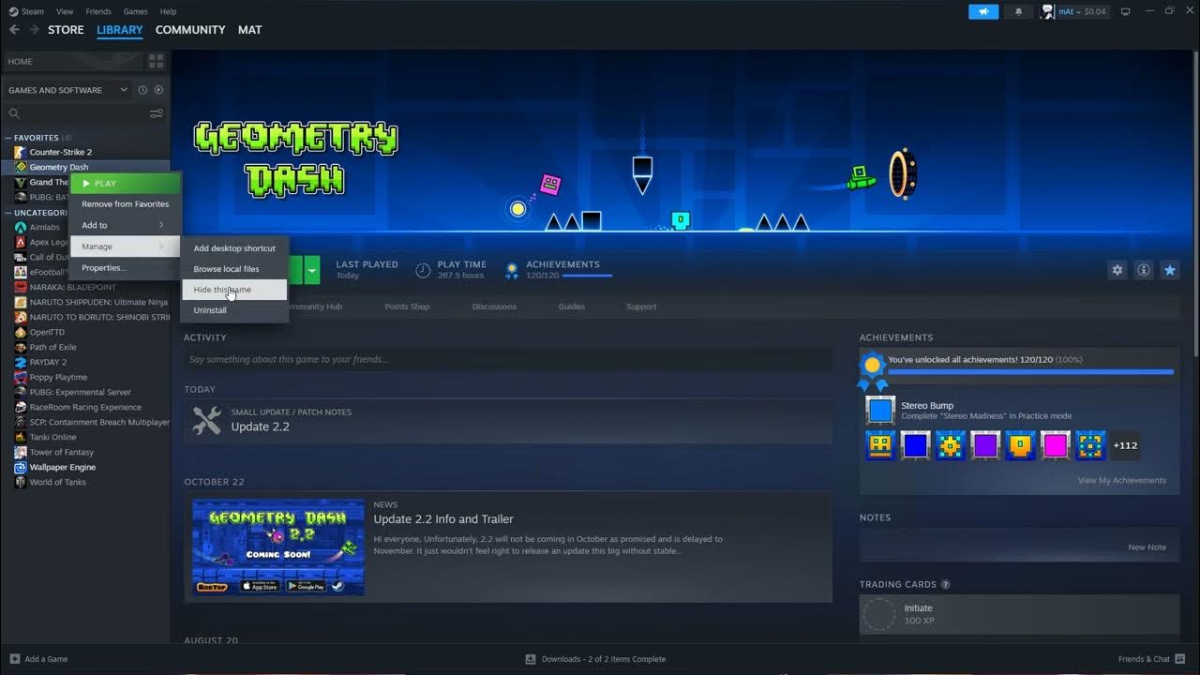Image resolution: width=1200 pixels, height=675 pixels.
Task: Click the play time clock icon
Action: 423,271
